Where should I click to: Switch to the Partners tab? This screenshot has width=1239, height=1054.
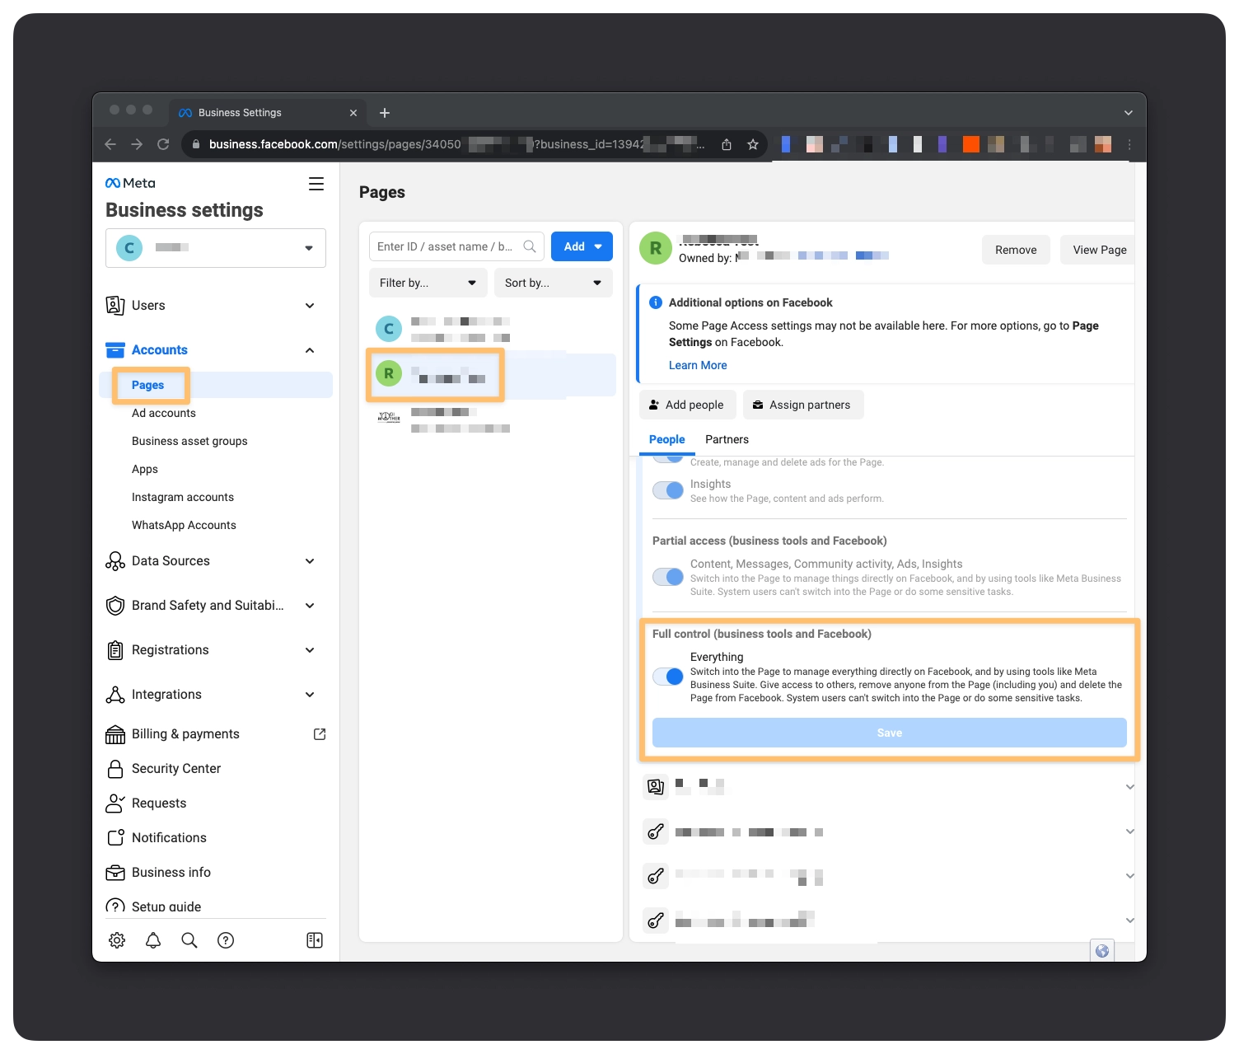tap(727, 439)
